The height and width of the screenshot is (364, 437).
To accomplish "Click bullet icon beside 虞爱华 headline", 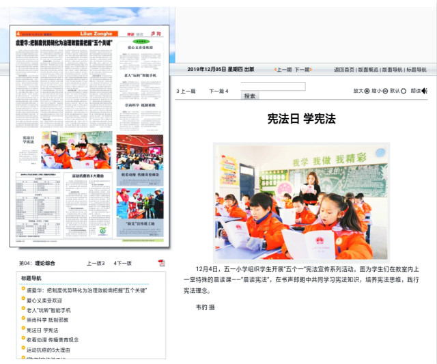I will click(23, 288).
